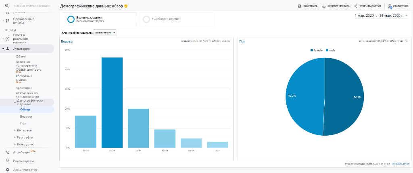Click the Специальные отчеты grid icon
This screenshot has width=413, height=173.
pos(7,20)
